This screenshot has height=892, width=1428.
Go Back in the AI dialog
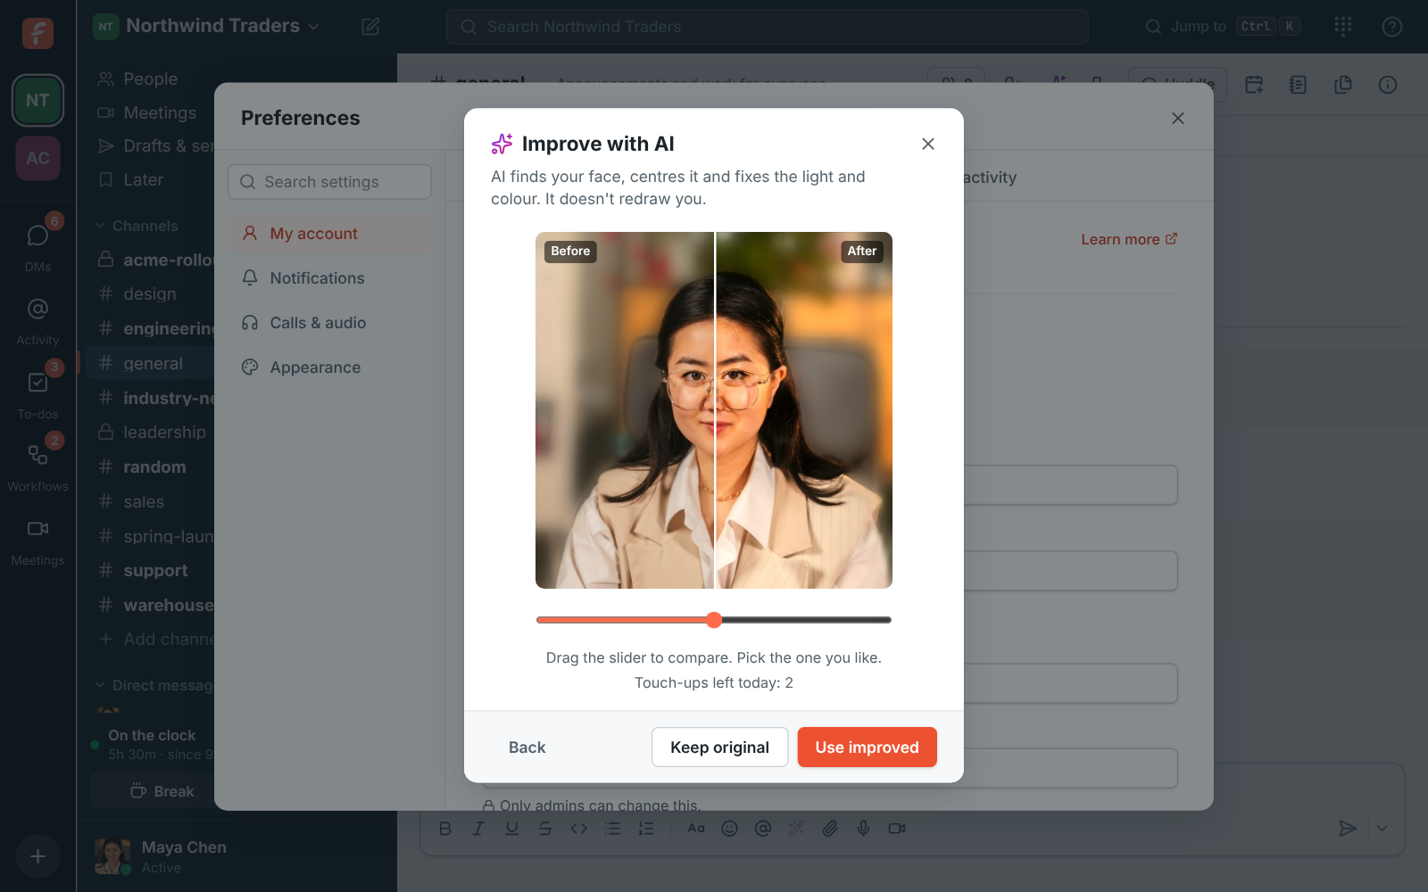point(527,747)
